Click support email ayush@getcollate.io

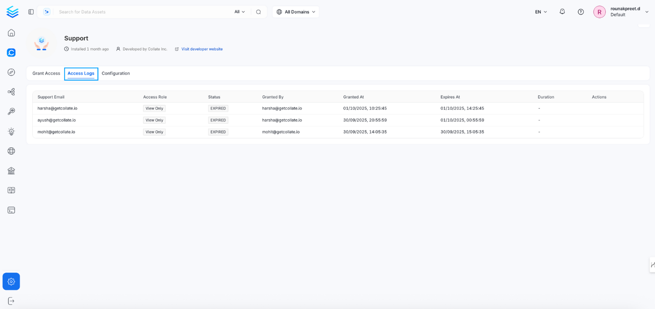pyautogui.click(x=56, y=120)
